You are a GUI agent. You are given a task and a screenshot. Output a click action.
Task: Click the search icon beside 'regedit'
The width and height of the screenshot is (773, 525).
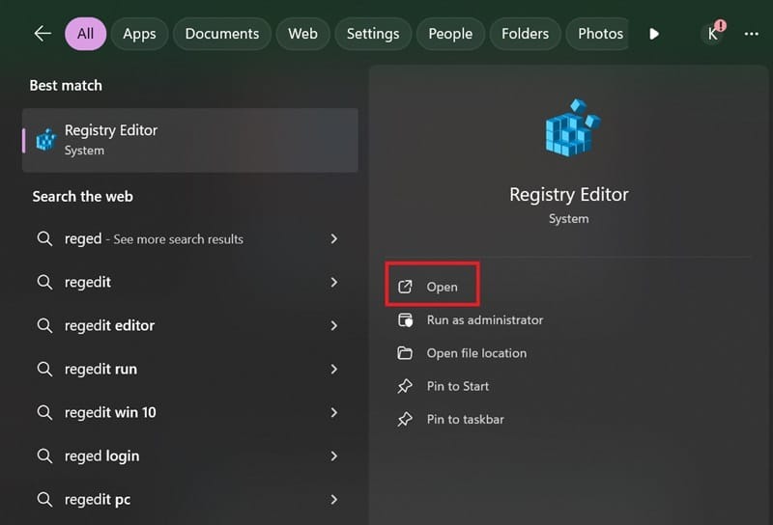coord(44,282)
